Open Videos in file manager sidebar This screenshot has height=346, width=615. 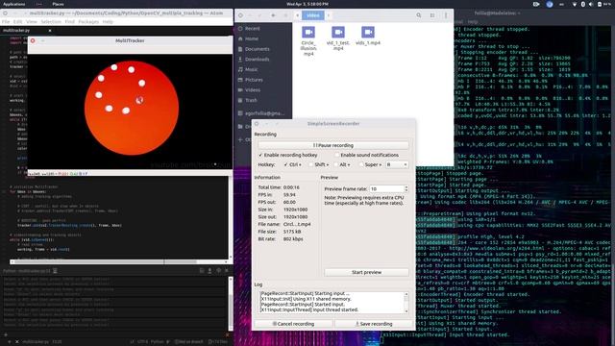[249, 89]
